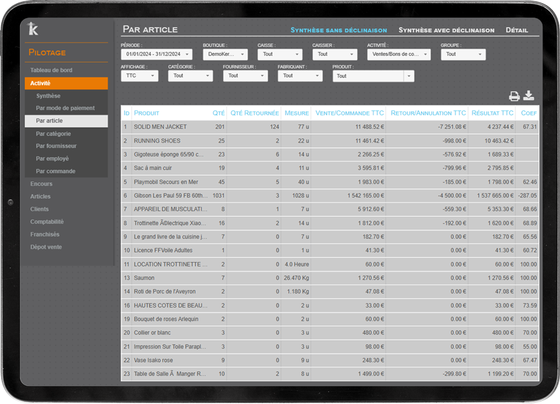Click the -7 251.08 € return amount

[x=452, y=127]
